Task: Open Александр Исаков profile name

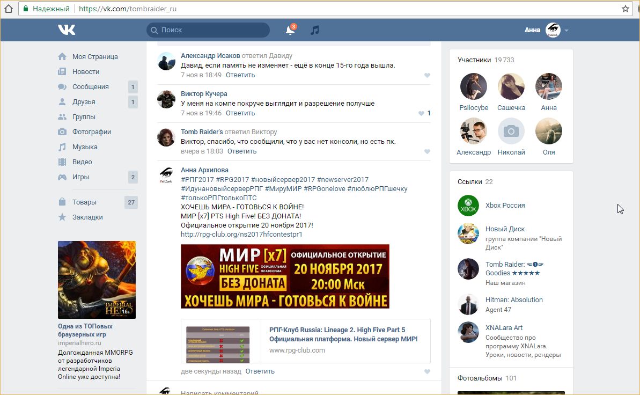Action: click(x=210, y=56)
